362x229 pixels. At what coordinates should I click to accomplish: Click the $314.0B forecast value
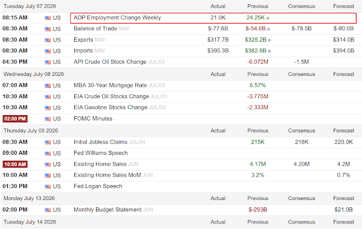[x=343, y=40]
